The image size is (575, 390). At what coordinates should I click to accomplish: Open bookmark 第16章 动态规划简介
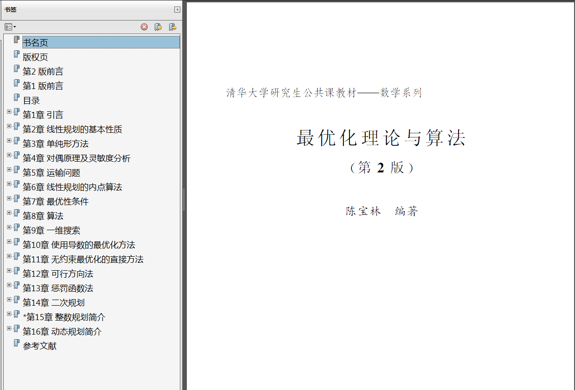(x=62, y=332)
